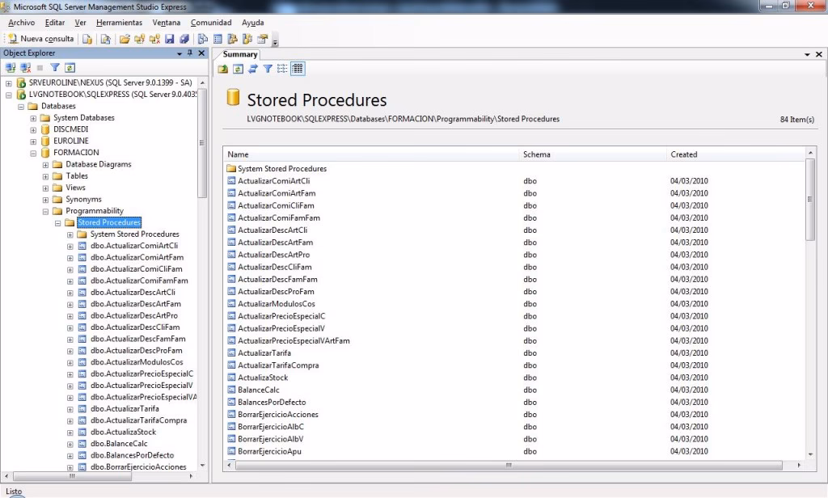
Task: Click the Summary window toolbar icon
Action: coord(218,39)
